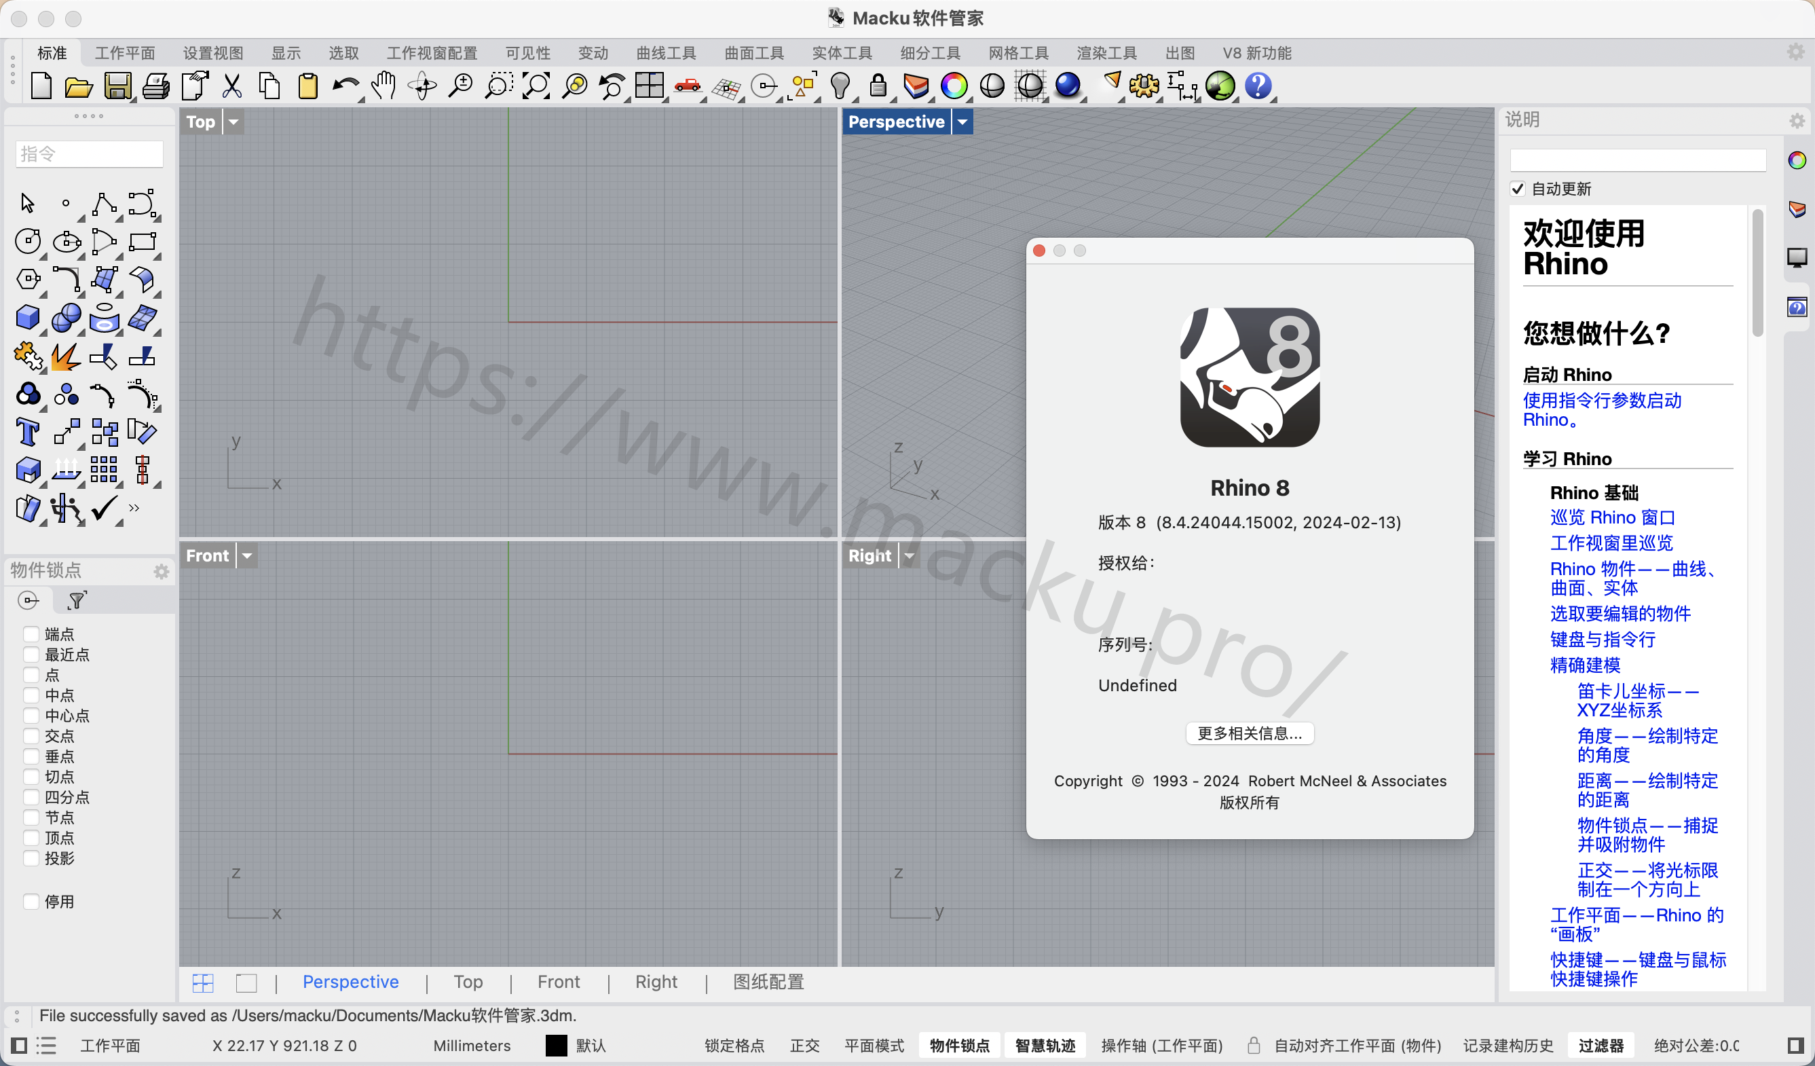Click the Print icon

(x=155, y=86)
